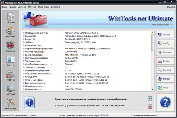177x118 pixels.
Task: Select the Start Up manager icon
Action: [10, 61]
